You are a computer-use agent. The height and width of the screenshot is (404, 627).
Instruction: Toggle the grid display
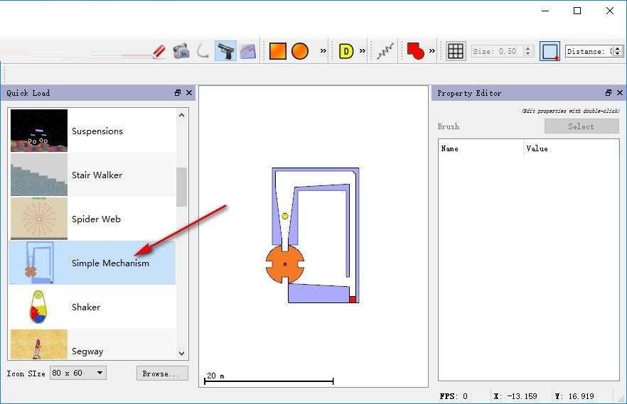pos(456,51)
